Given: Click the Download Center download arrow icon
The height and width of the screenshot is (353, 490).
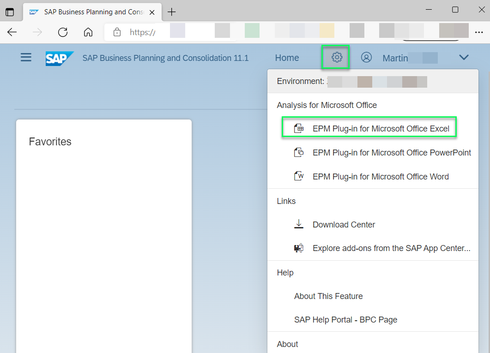Looking at the screenshot, I should (x=299, y=224).
